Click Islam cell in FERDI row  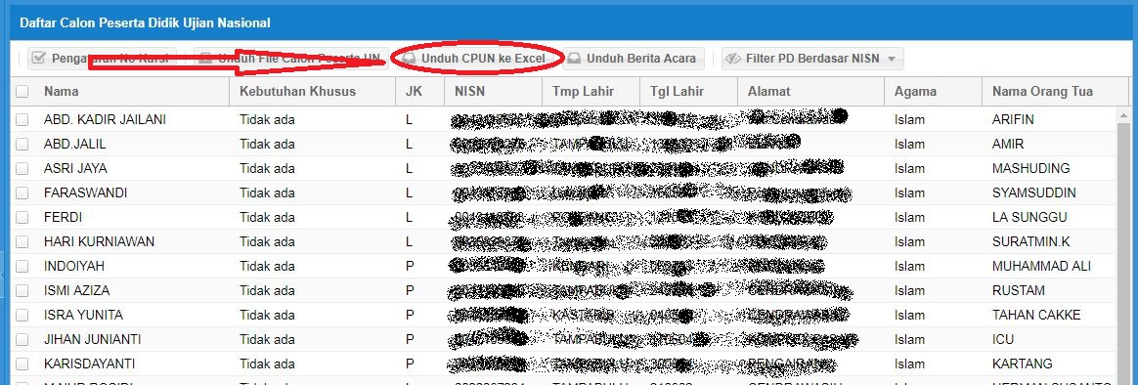[909, 218]
